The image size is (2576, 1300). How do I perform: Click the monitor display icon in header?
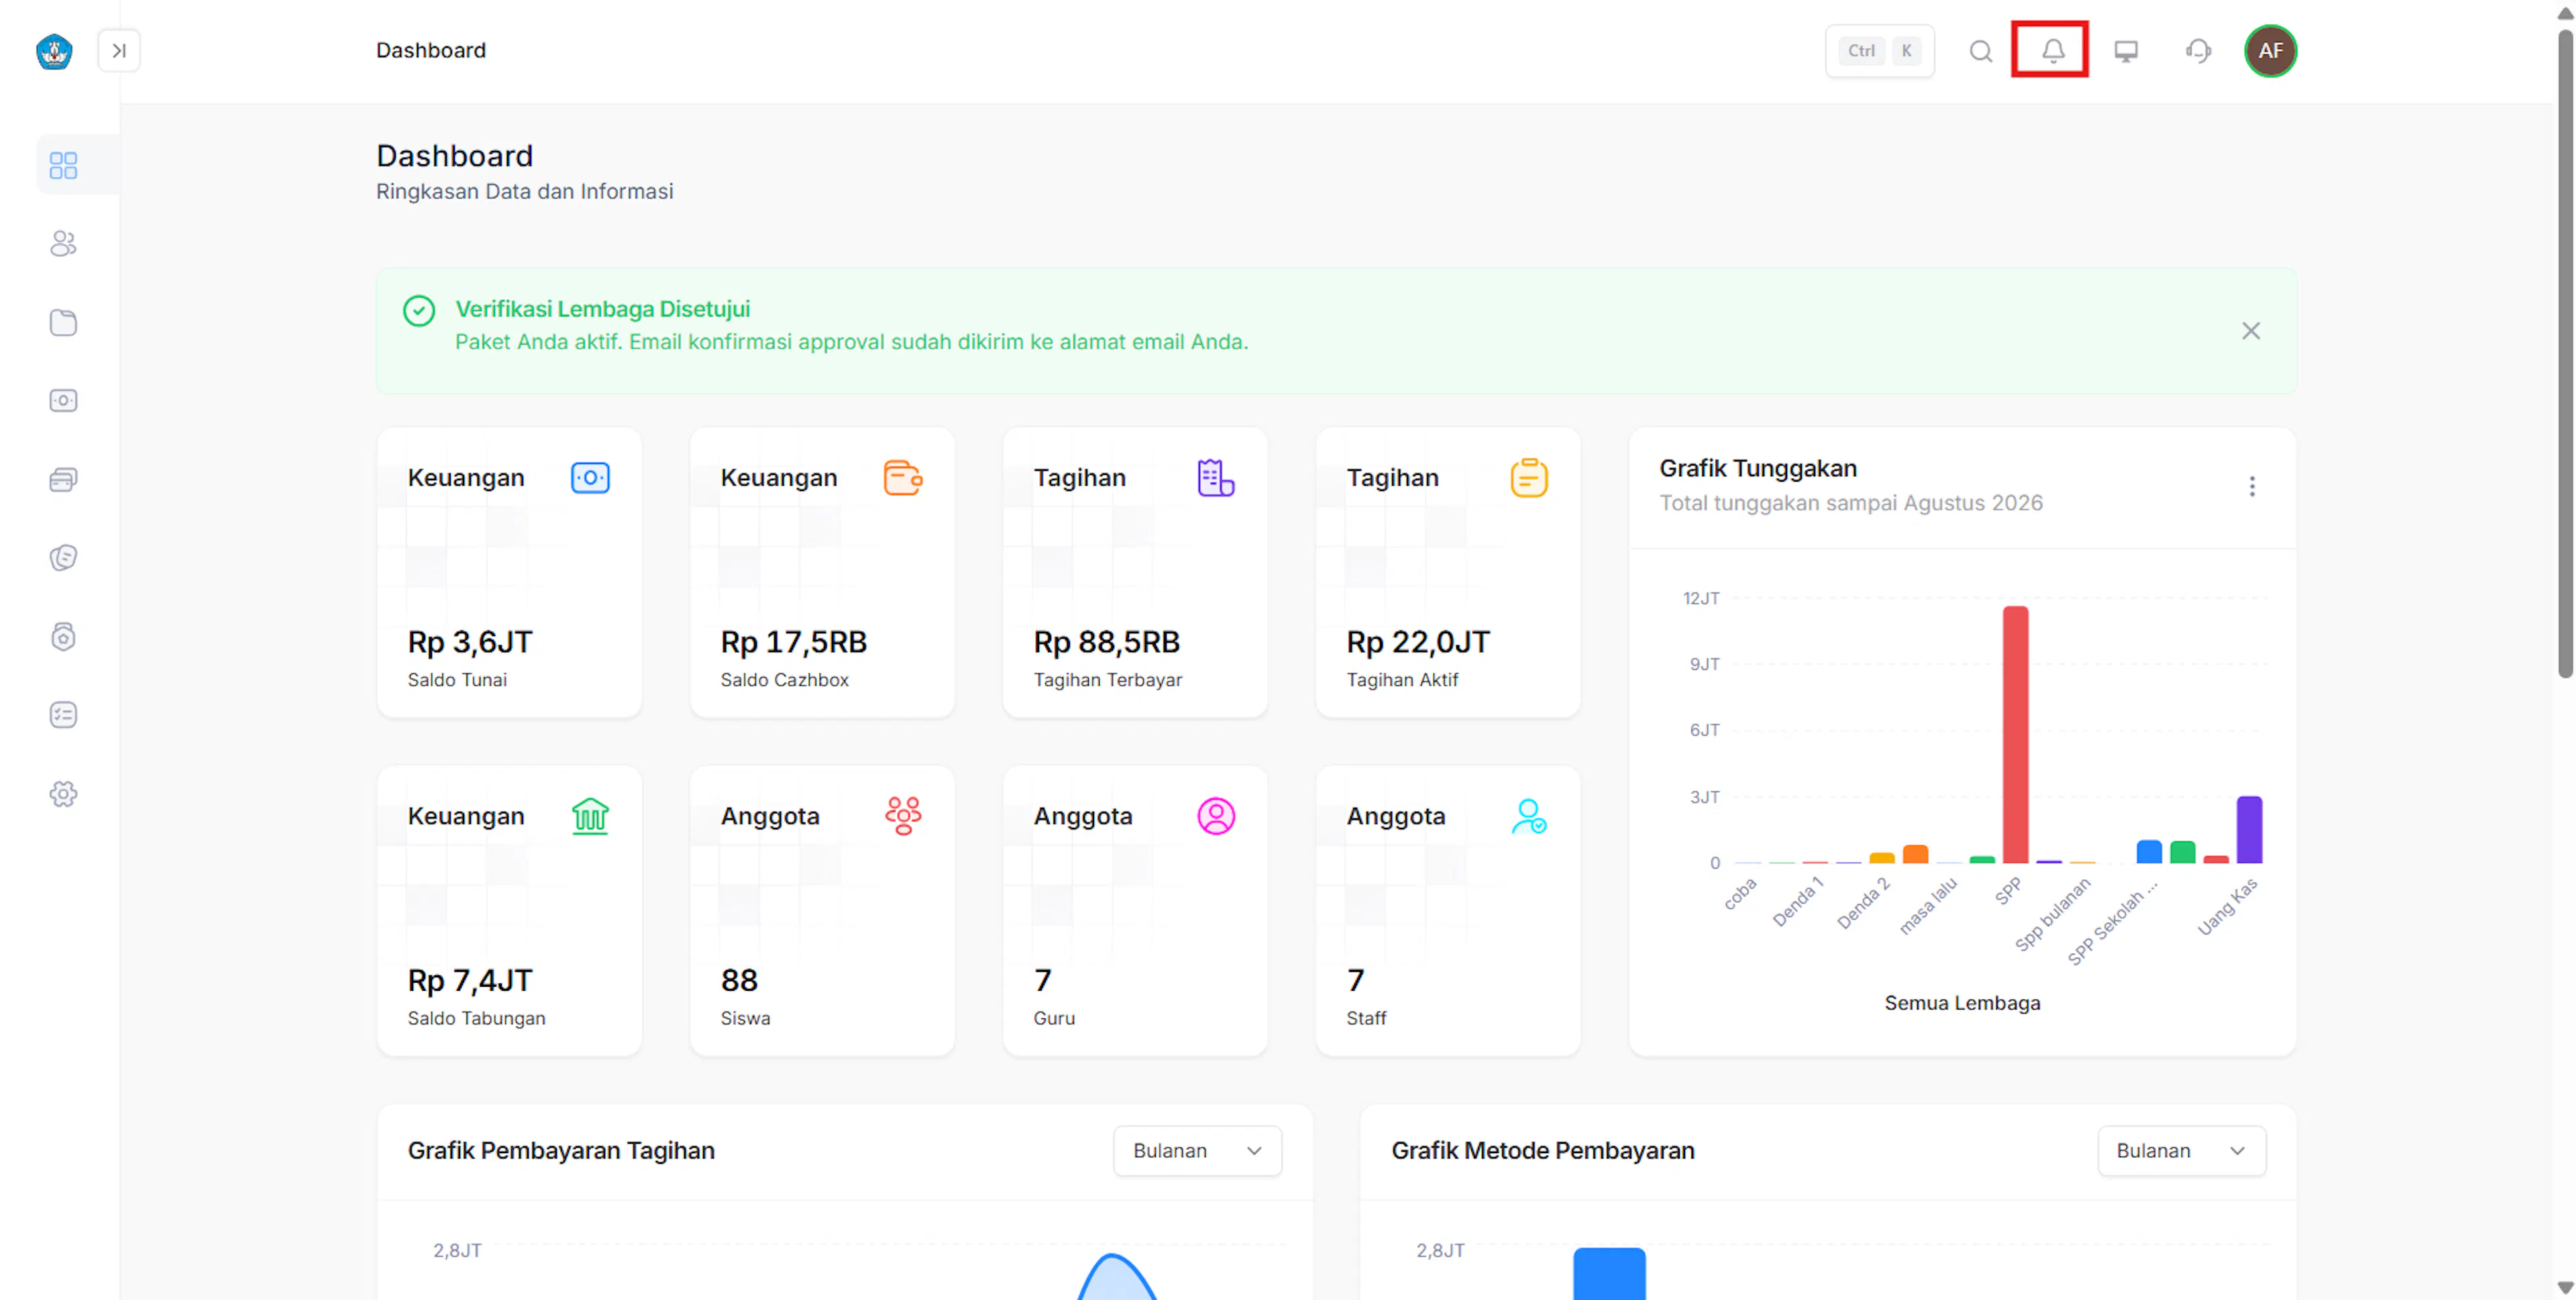[x=2125, y=50]
